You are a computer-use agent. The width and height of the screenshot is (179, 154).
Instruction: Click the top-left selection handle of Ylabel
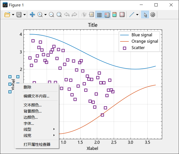(10, 77)
